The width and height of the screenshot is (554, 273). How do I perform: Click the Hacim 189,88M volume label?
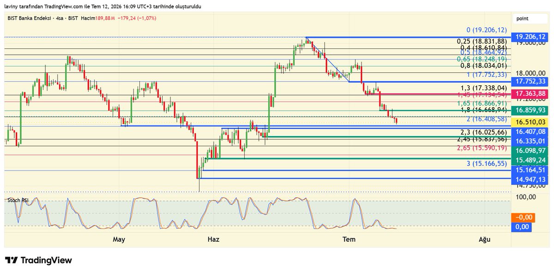click(x=99, y=18)
